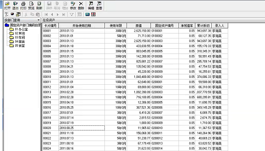Select the 01 办公室 folder

tap(21, 29)
